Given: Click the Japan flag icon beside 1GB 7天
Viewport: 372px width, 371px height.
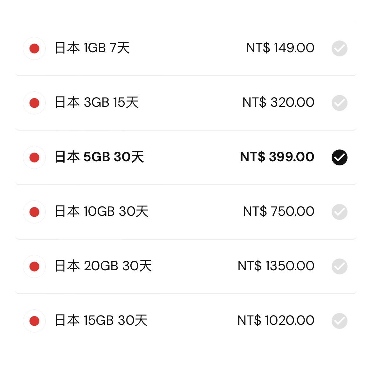Looking at the screenshot, I should (34, 48).
